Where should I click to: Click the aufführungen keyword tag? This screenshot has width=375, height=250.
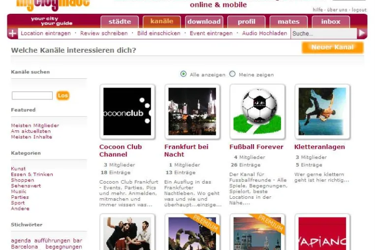coord(52,241)
